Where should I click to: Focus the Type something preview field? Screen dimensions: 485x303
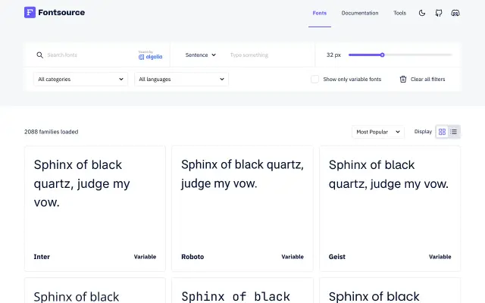269,55
